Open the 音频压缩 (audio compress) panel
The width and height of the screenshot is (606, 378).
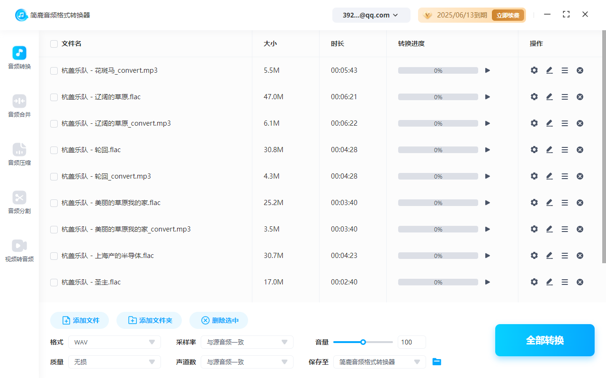[19, 155]
